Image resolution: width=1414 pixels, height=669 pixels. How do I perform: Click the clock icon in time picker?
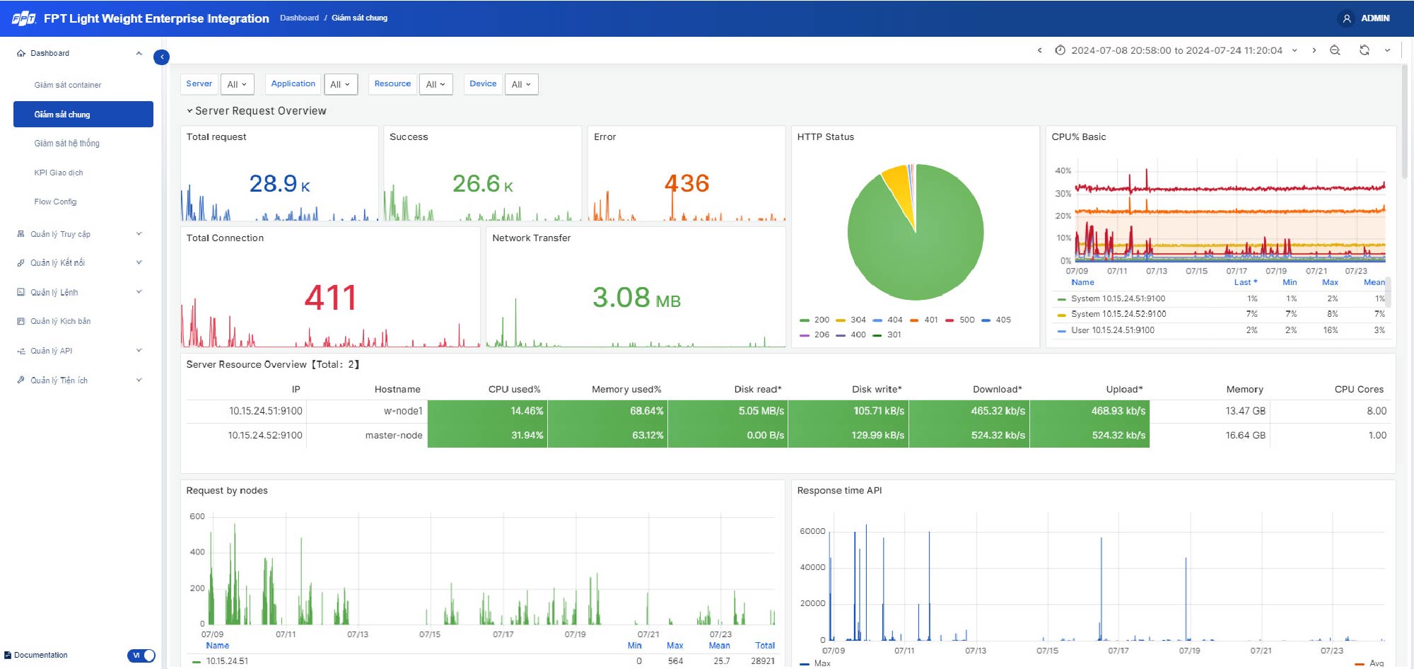pyautogui.click(x=1060, y=50)
